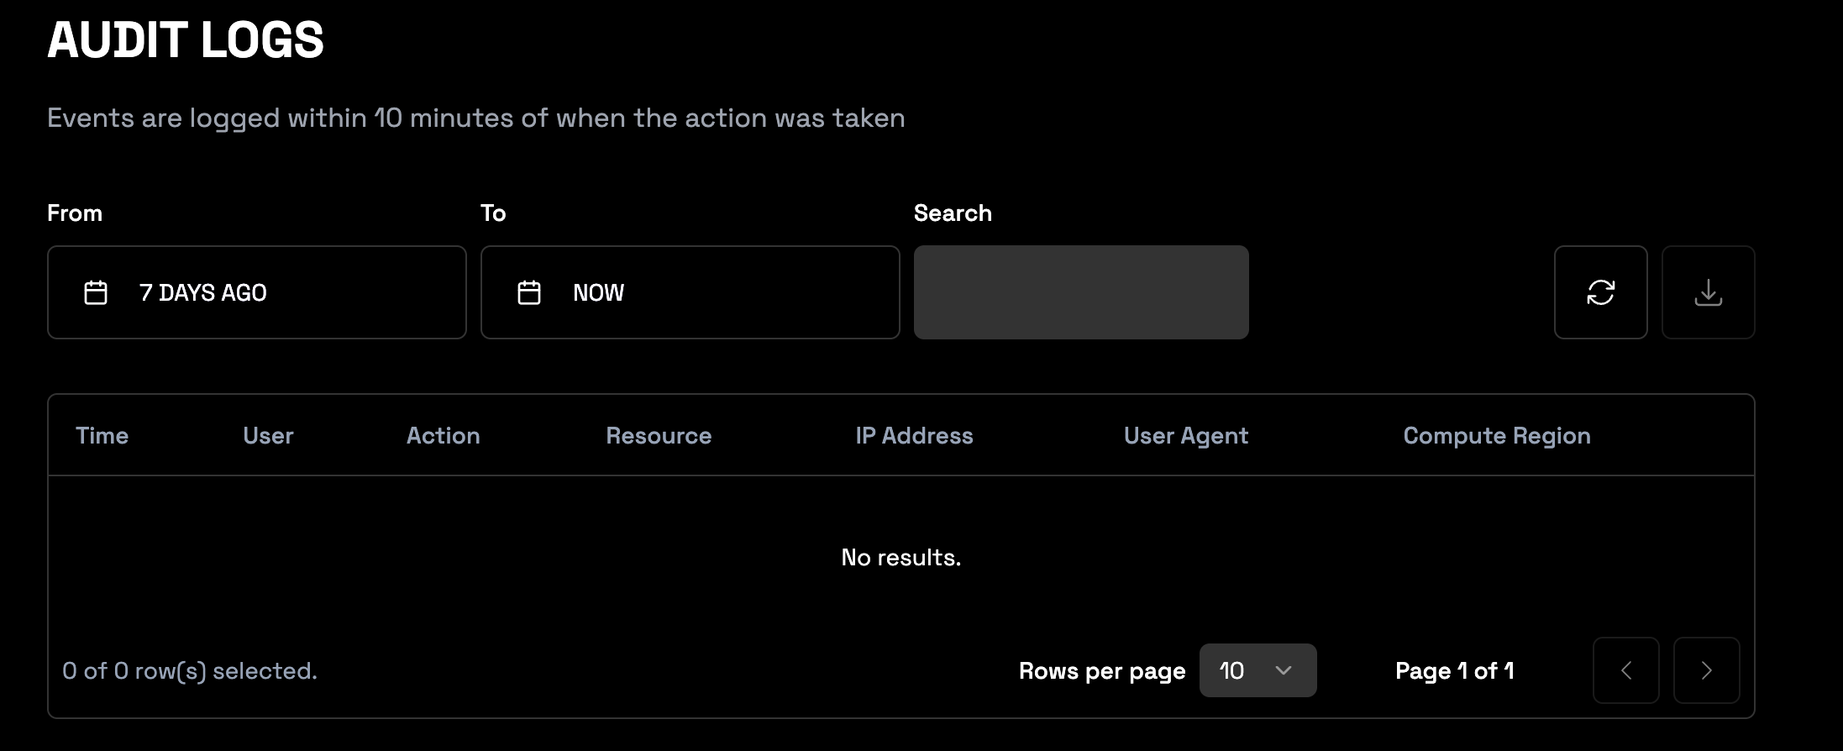Viewport: 1843px width, 751px height.
Task: Click the IP Address column header
Action: pyautogui.click(x=914, y=435)
